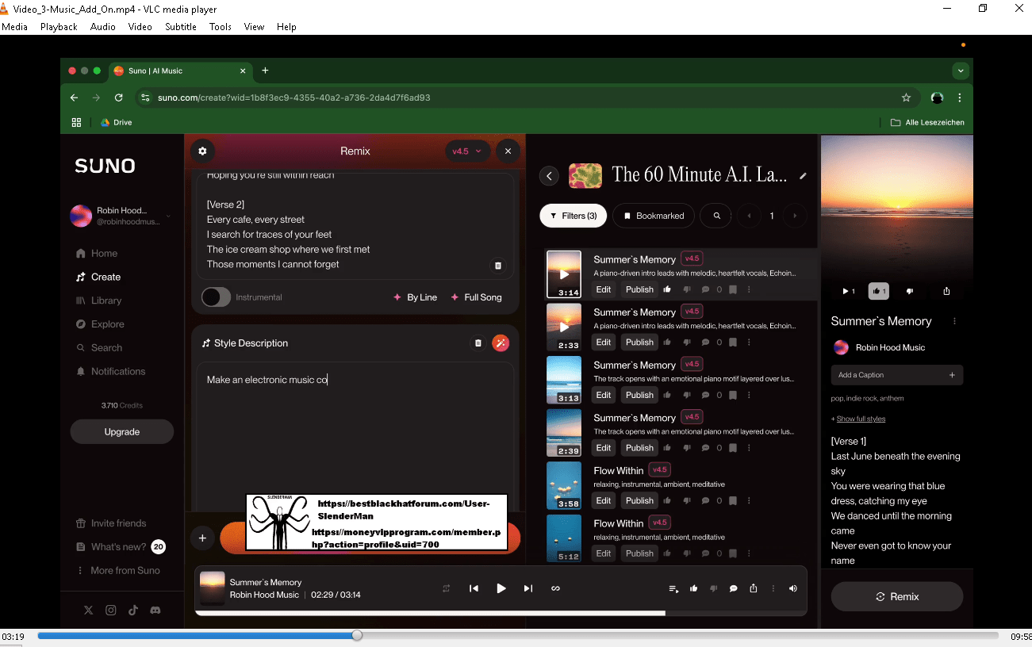Go to next page of songs
This screenshot has width=1032, height=647.
point(795,216)
